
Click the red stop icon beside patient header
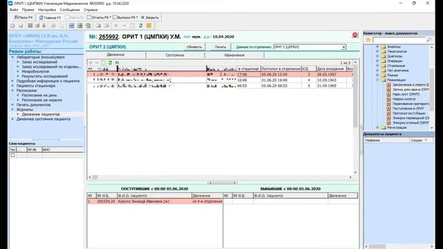[x=355, y=35]
